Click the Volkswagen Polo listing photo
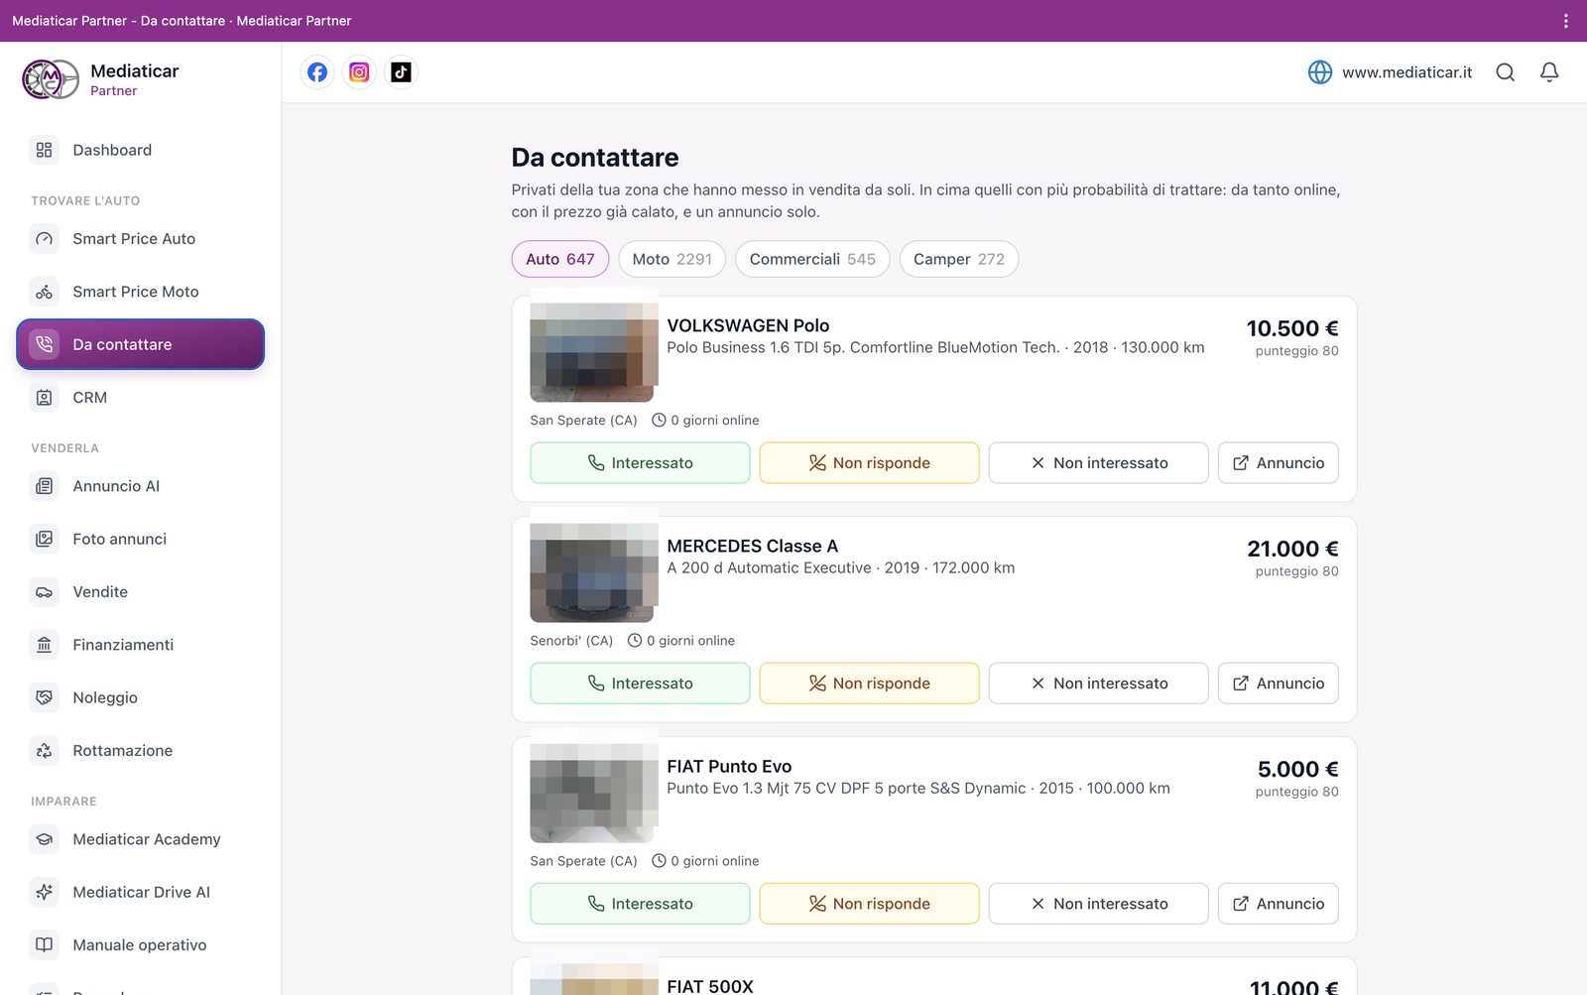 pyautogui.click(x=594, y=352)
